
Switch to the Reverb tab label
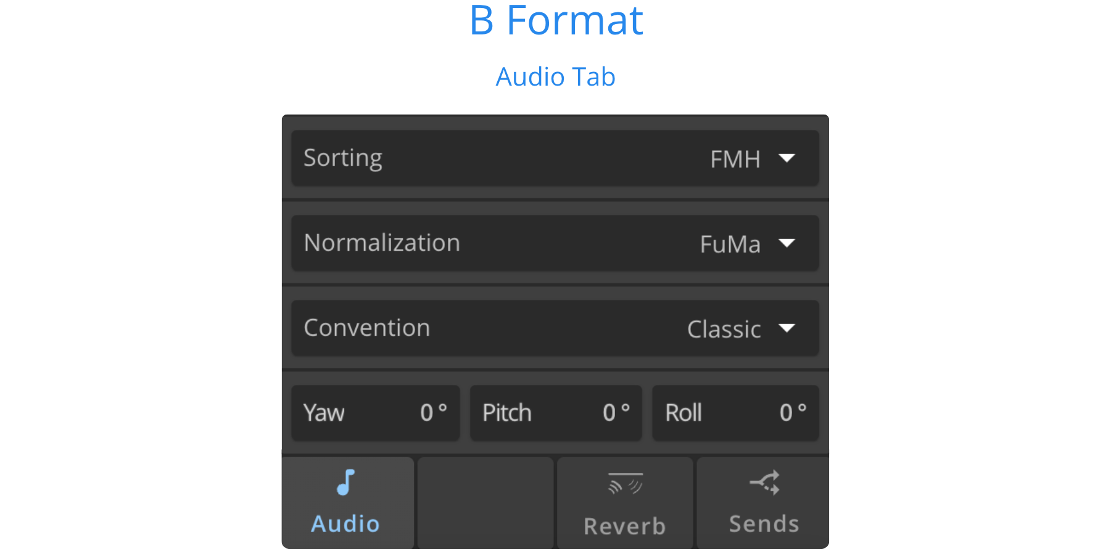625,527
